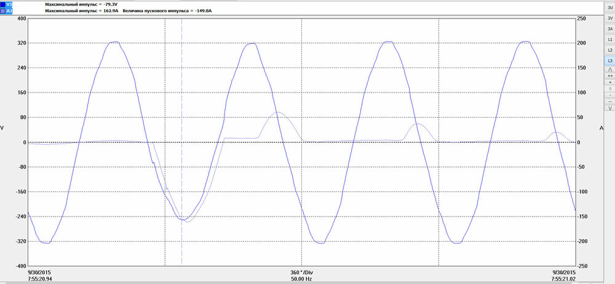Click the zero reset zoom button
This screenshot has width=615, height=284.
(610, 89)
